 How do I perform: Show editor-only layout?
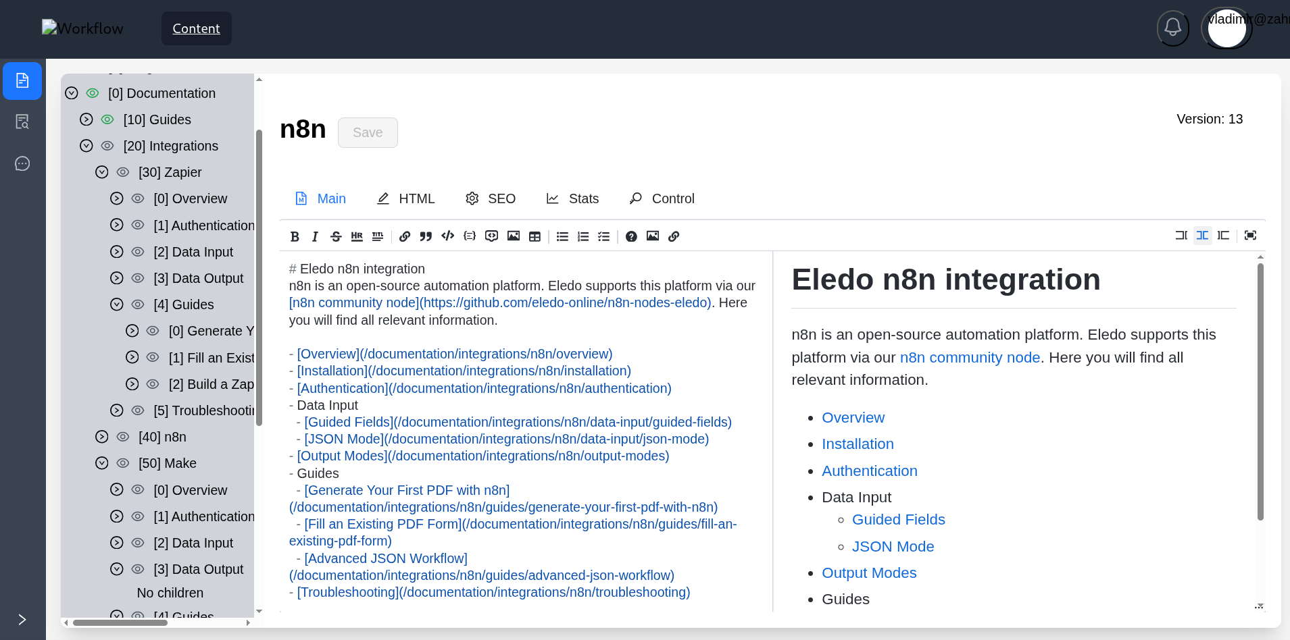1181,236
